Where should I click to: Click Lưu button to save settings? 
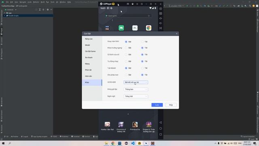tap(157, 105)
